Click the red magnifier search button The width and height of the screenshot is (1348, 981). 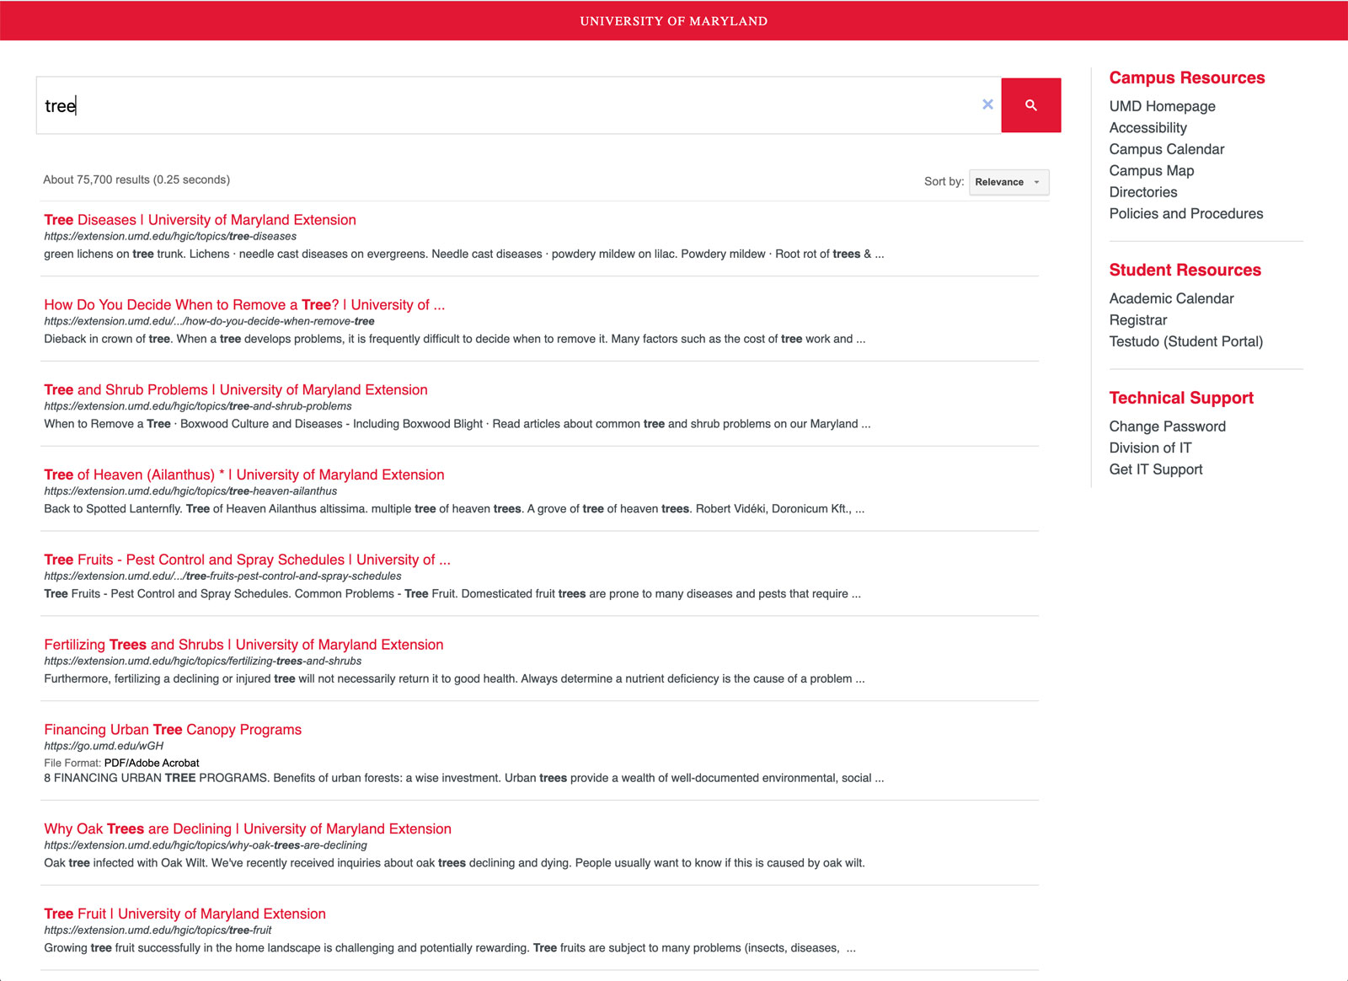(1030, 105)
